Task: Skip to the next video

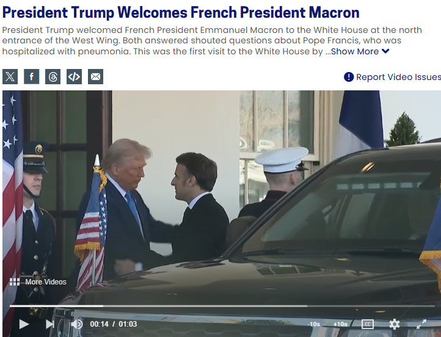Action: pos(50,324)
